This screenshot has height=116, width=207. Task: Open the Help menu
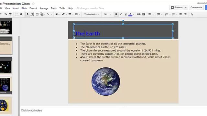[70, 8]
